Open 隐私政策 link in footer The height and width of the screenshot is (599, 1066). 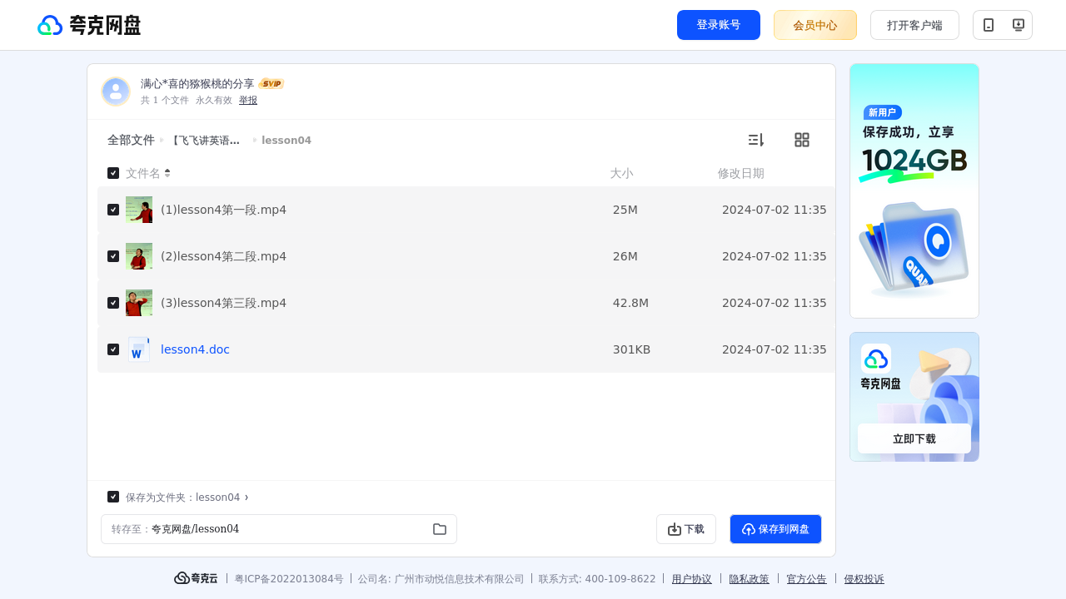[750, 579]
